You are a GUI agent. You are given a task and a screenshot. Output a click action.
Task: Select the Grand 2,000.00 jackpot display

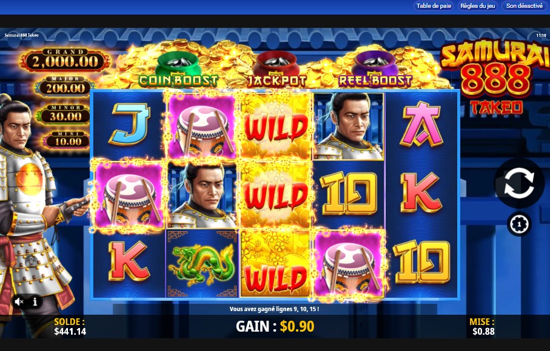(x=65, y=61)
